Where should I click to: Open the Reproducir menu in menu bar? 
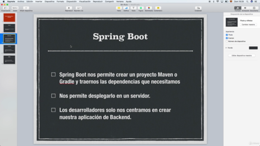pos(98,2)
